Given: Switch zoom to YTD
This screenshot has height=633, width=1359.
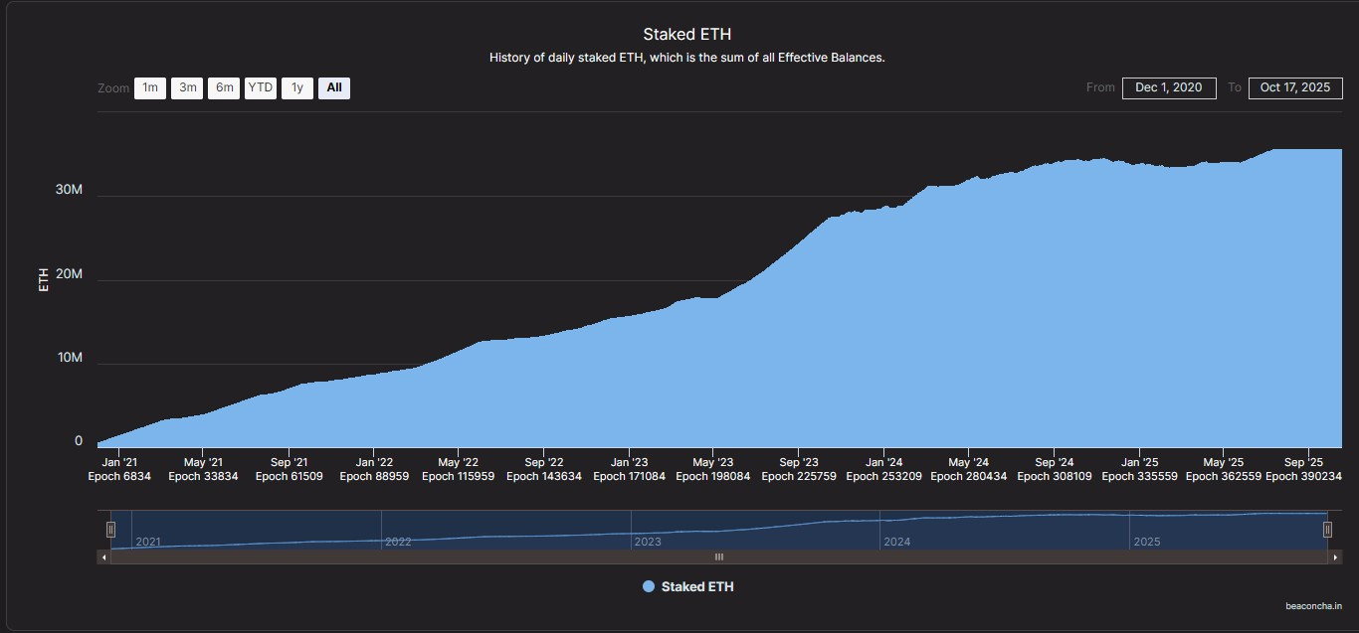Looking at the screenshot, I should click(261, 87).
